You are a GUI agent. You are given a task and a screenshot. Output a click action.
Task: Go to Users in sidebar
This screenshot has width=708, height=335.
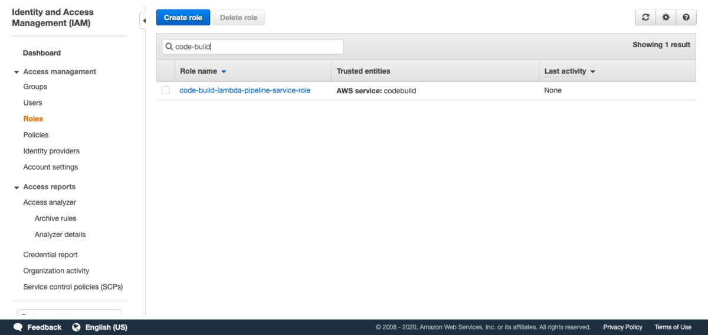point(32,103)
